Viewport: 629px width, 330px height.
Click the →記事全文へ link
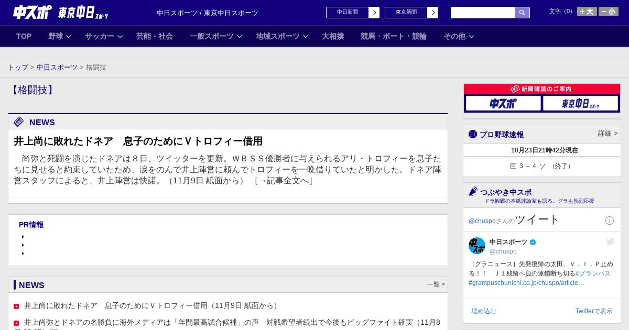(283, 181)
